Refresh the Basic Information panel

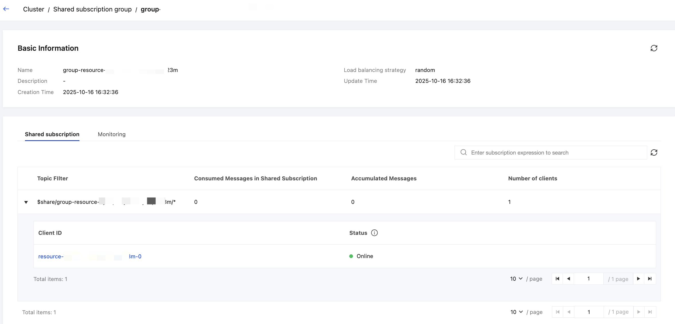pyautogui.click(x=654, y=48)
